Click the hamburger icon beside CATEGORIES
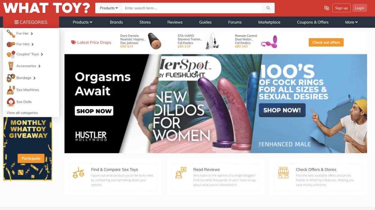The width and height of the screenshot is (375, 210). pos(16,22)
